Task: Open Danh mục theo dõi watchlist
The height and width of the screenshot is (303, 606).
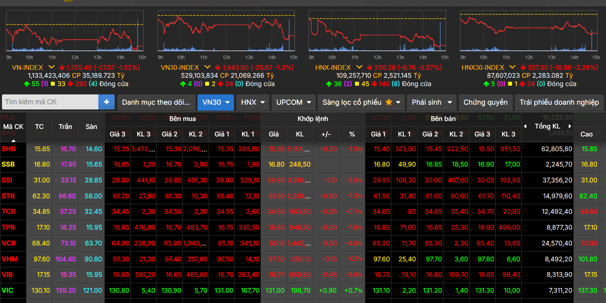Action: pyautogui.click(x=156, y=102)
